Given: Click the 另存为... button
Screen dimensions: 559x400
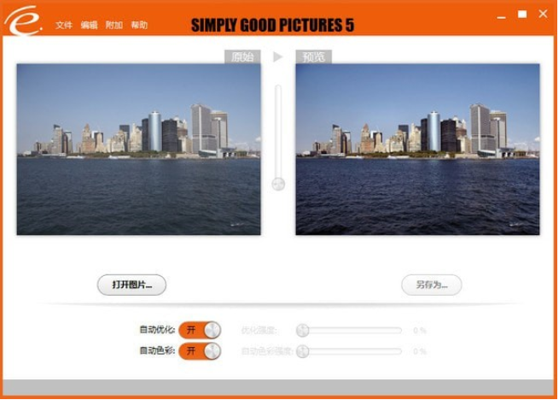Looking at the screenshot, I should [x=431, y=285].
